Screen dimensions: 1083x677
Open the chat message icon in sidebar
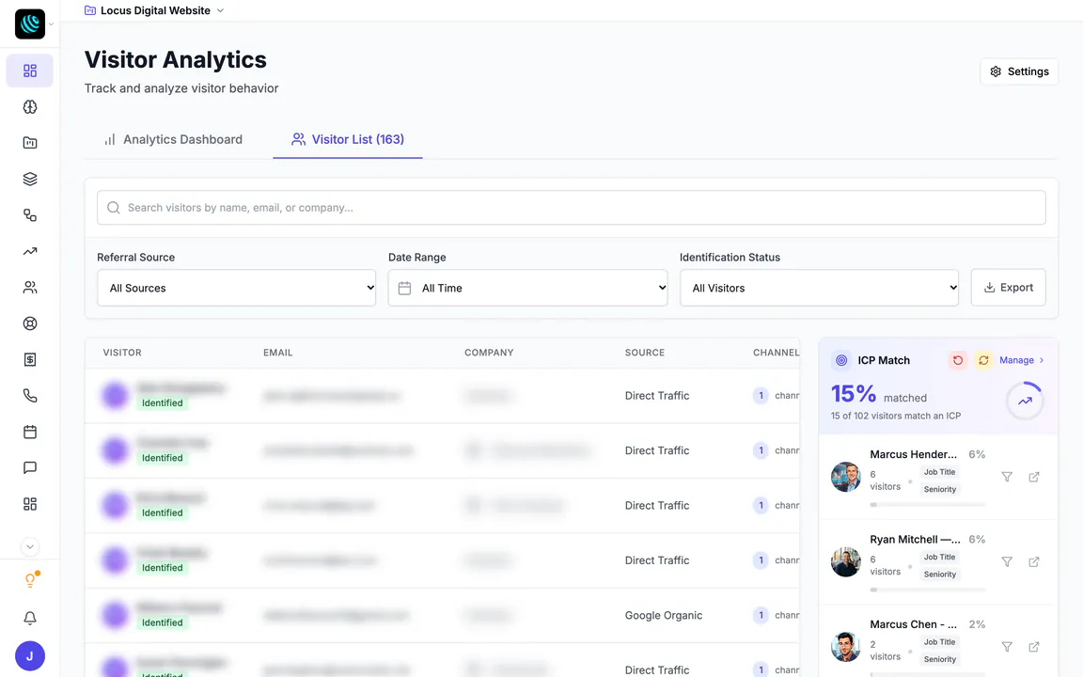pyautogui.click(x=30, y=467)
